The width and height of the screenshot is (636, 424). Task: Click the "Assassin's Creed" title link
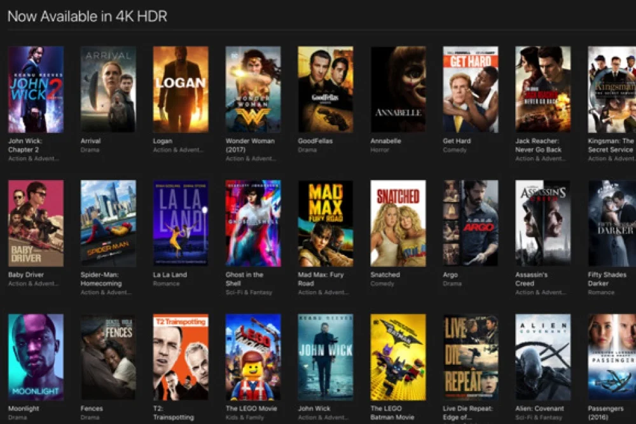pyautogui.click(x=531, y=279)
